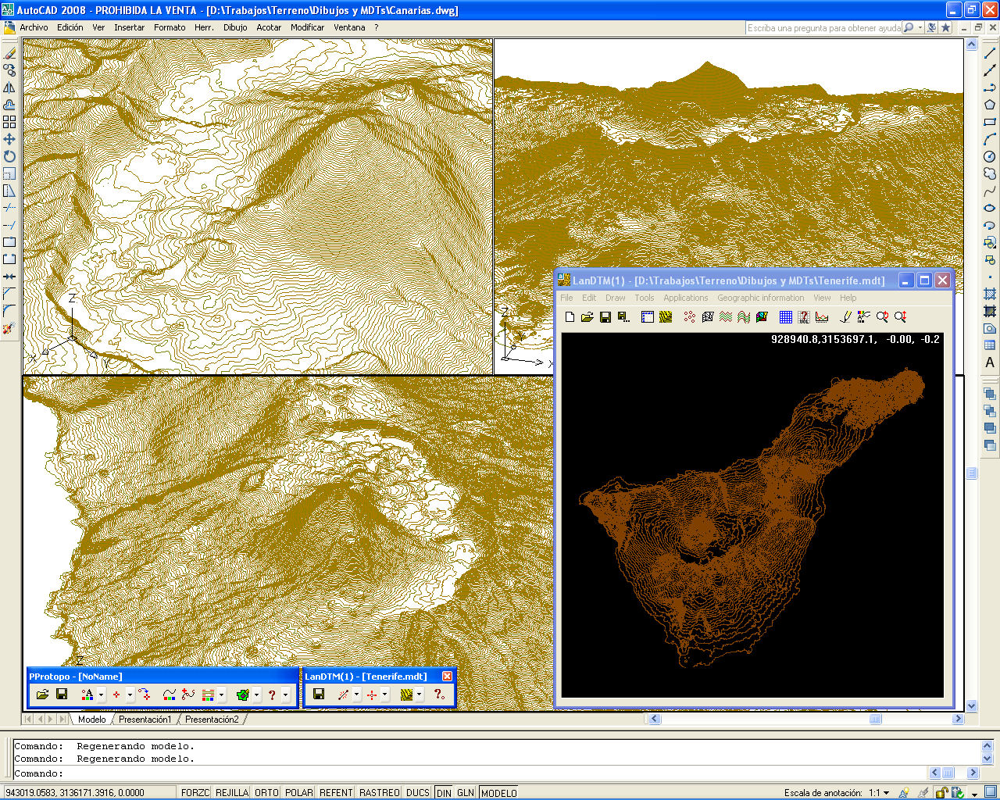Toggle POLAR tracking in status bar

click(x=299, y=792)
